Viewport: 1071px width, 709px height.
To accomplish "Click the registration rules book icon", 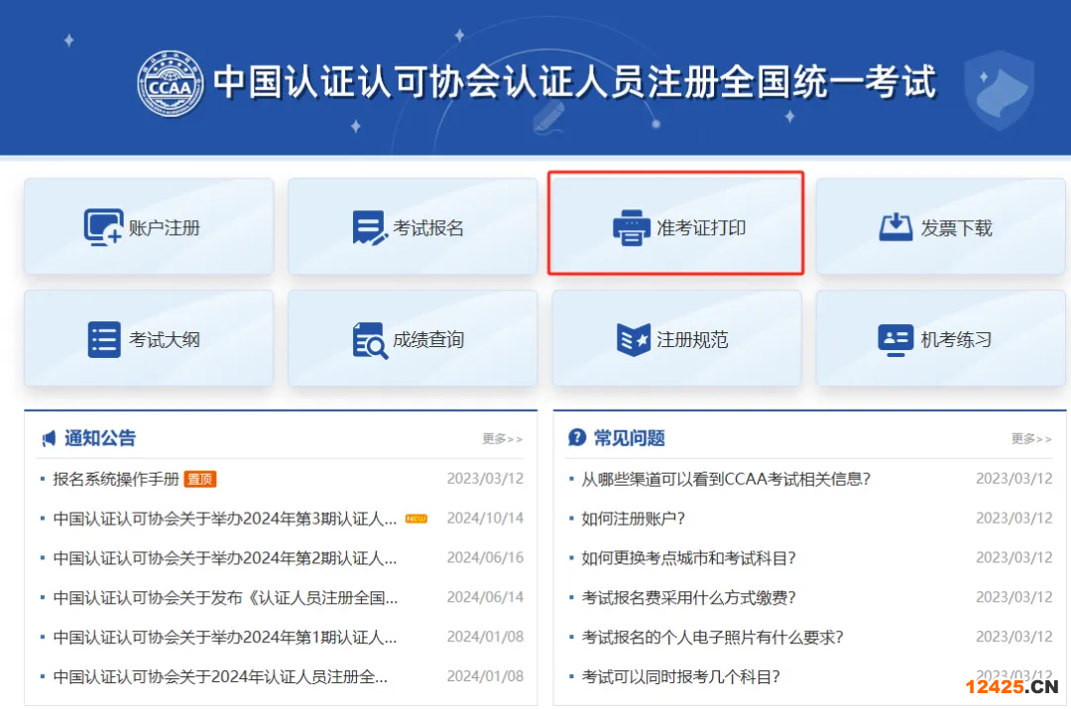I will coord(633,339).
